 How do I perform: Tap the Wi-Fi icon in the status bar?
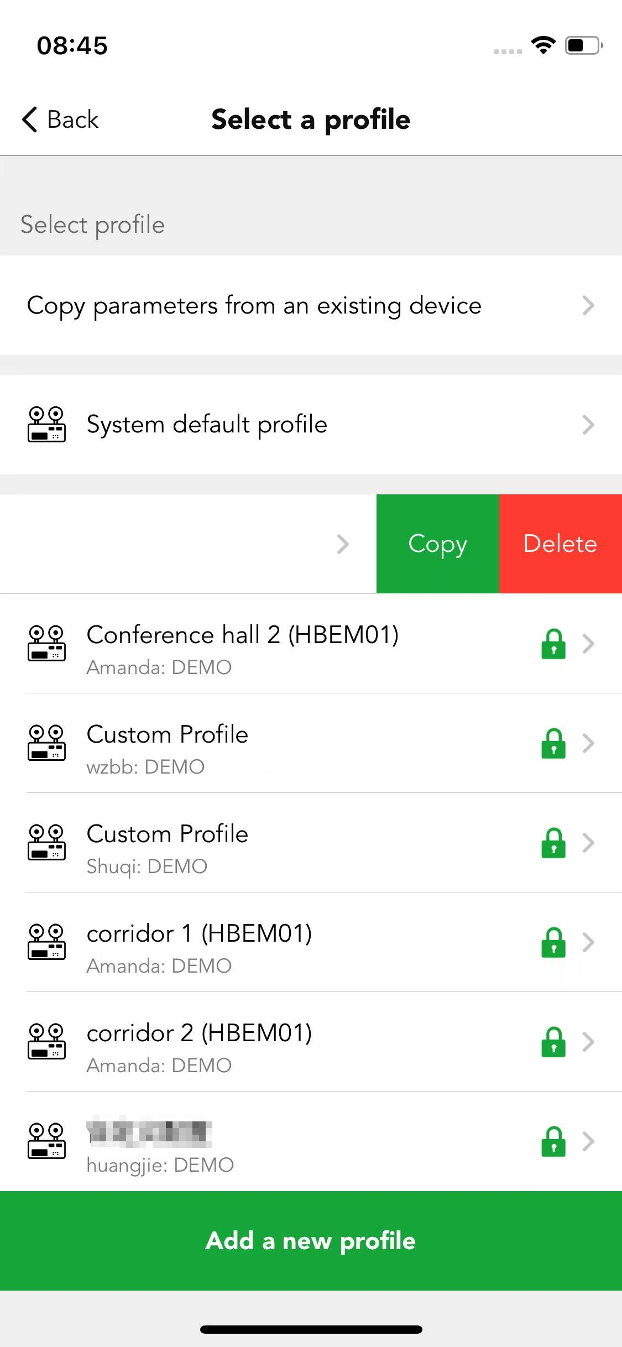point(543,45)
